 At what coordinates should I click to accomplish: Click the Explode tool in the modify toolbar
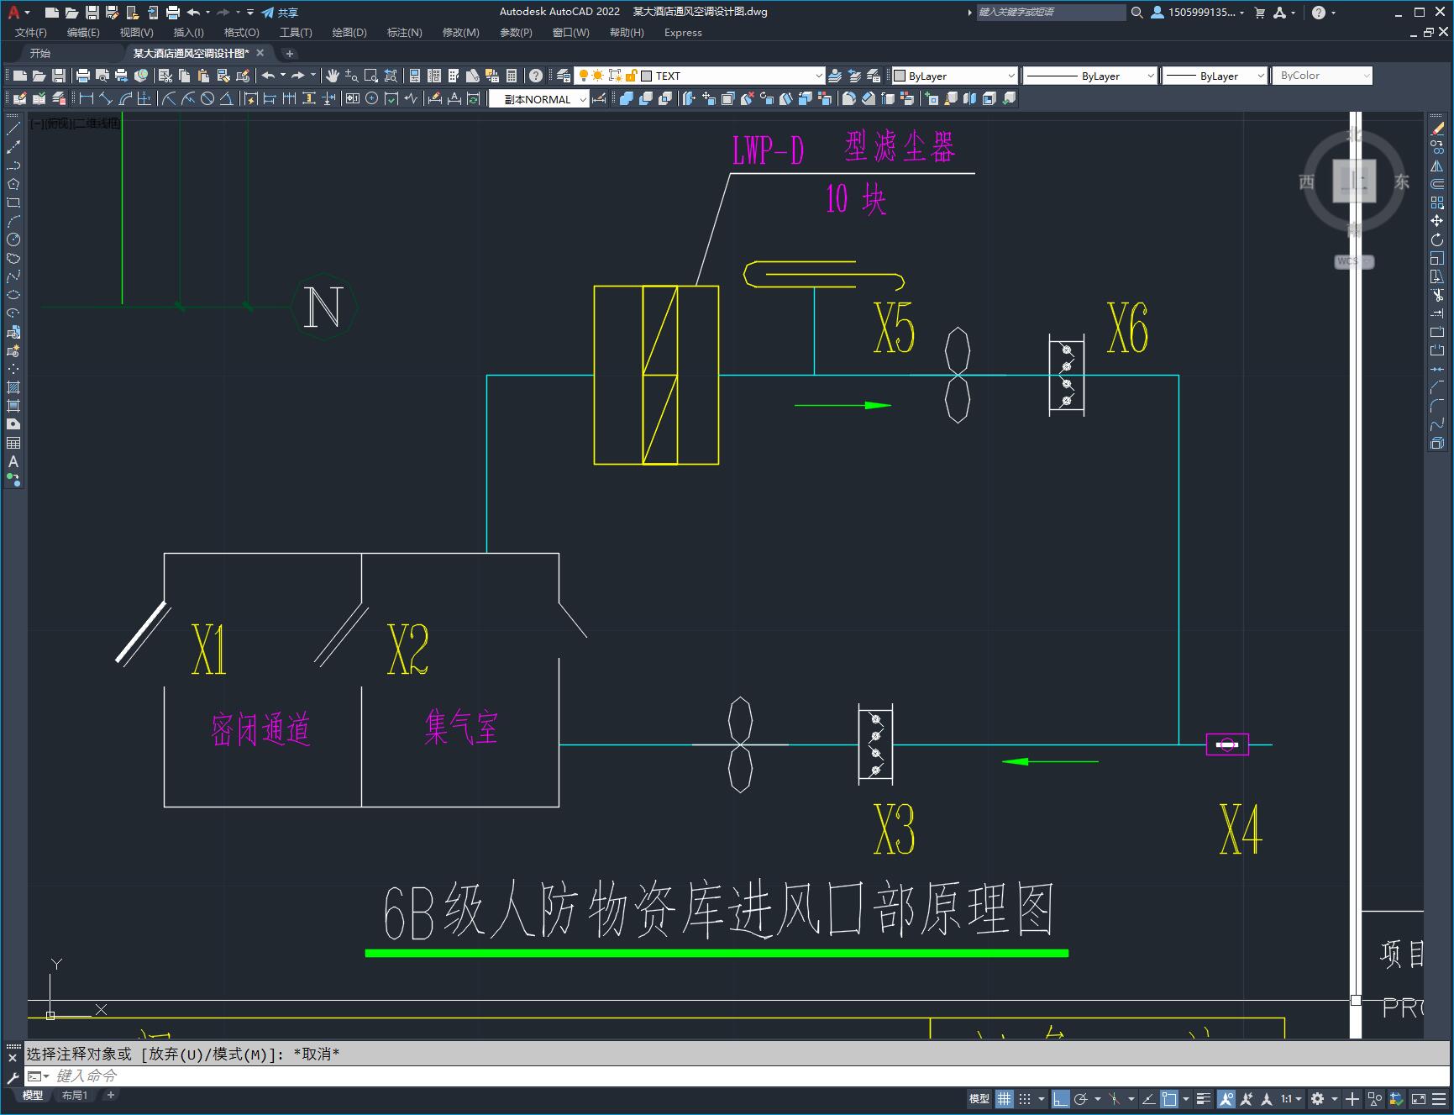[x=1437, y=443]
